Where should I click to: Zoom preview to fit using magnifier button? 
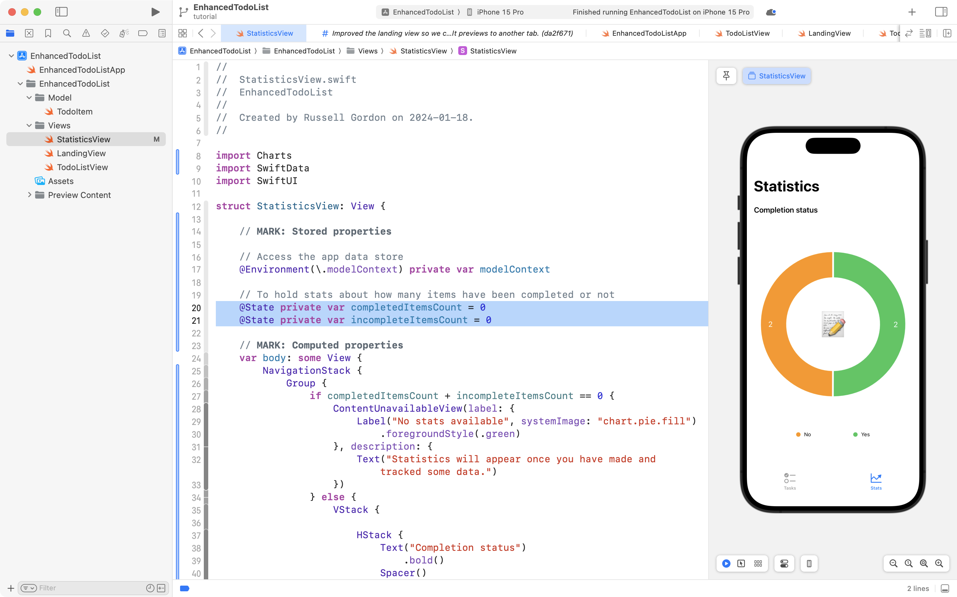point(924,563)
